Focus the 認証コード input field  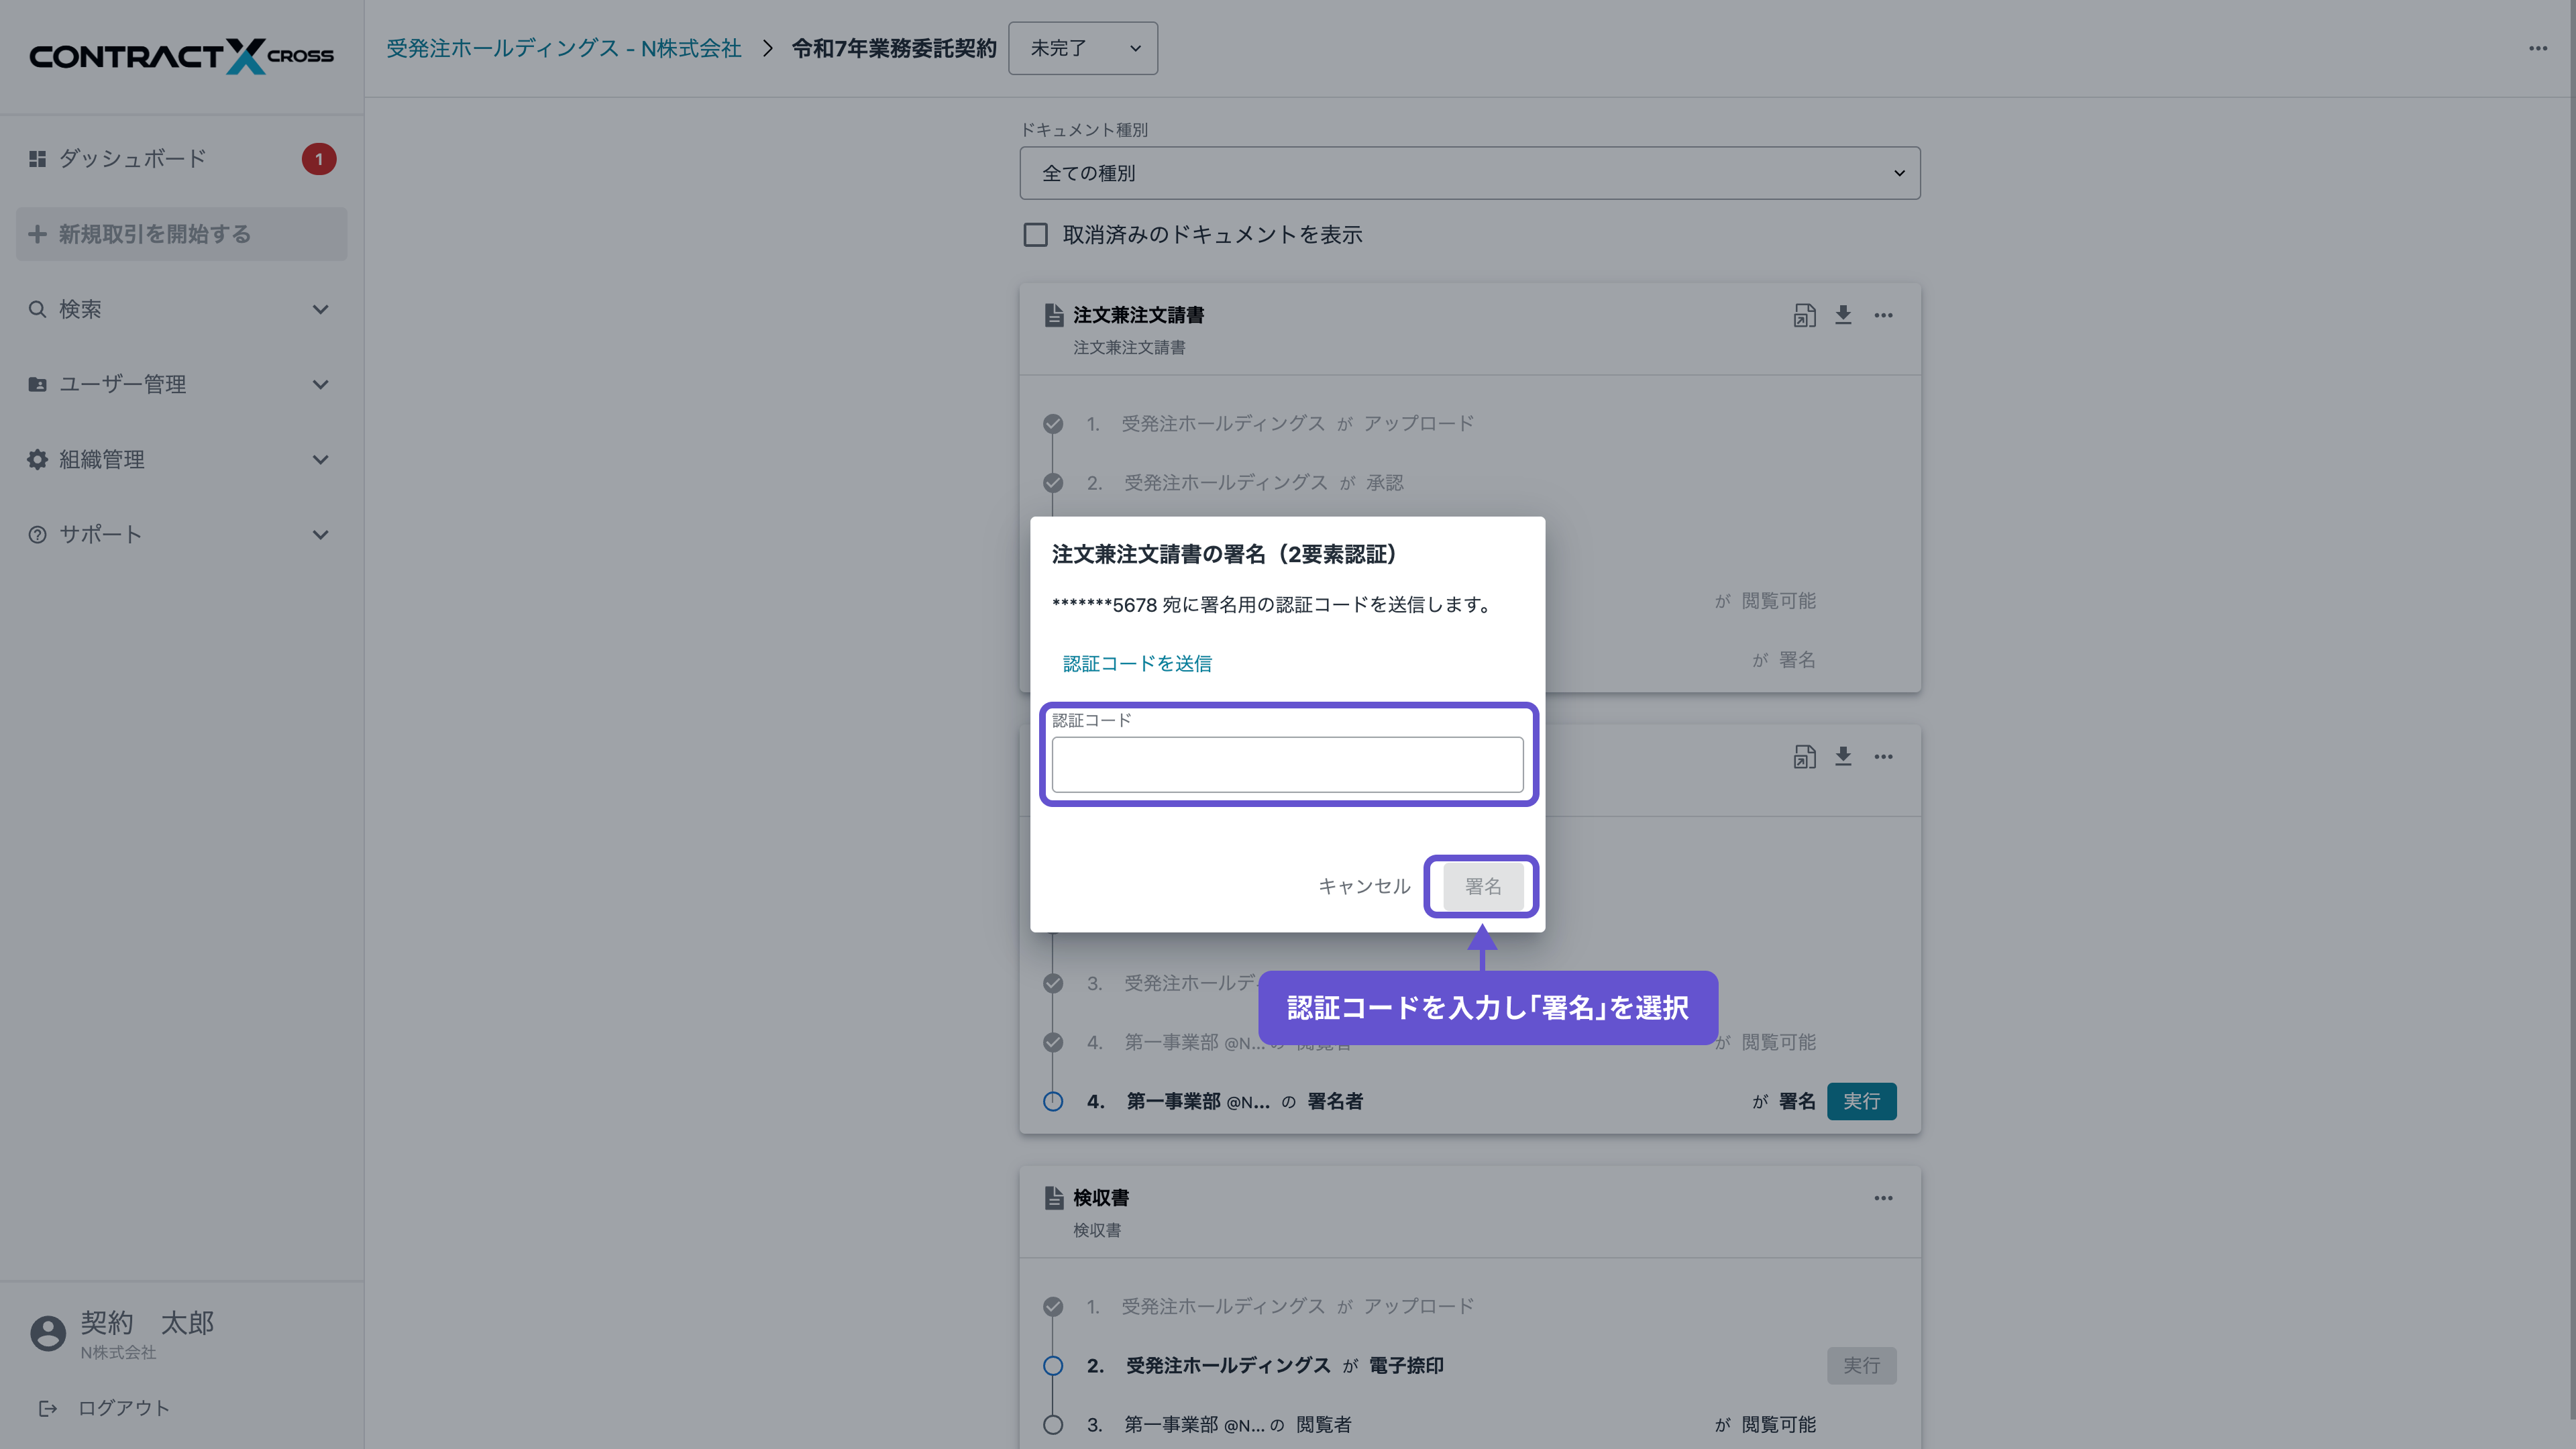1287,765
